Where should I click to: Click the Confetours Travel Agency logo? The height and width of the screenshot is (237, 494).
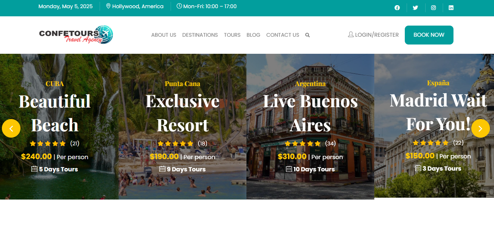point(76,35)
